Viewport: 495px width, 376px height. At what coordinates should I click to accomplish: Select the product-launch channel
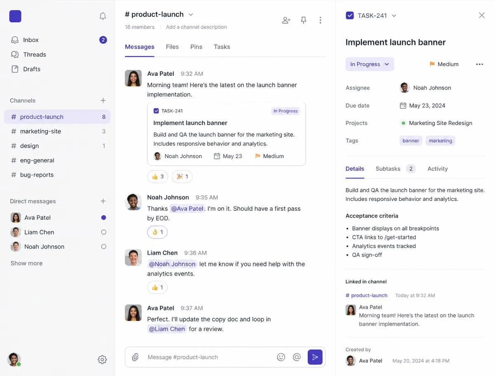(57, 117)
